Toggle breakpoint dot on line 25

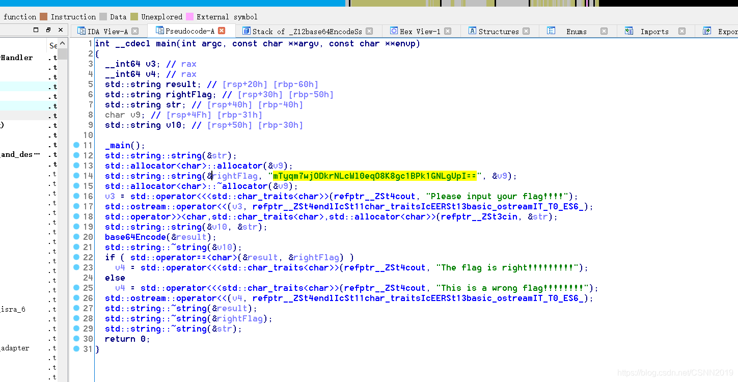76,288
